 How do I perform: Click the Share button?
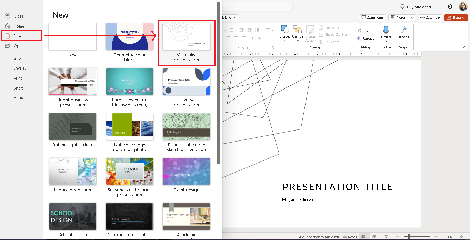tap(456, 17)
